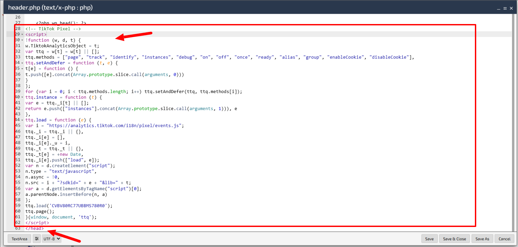Collapse the function fold arrow at line 30
The width and height of the screenshot is (518, 247).
tap(22, 40)
